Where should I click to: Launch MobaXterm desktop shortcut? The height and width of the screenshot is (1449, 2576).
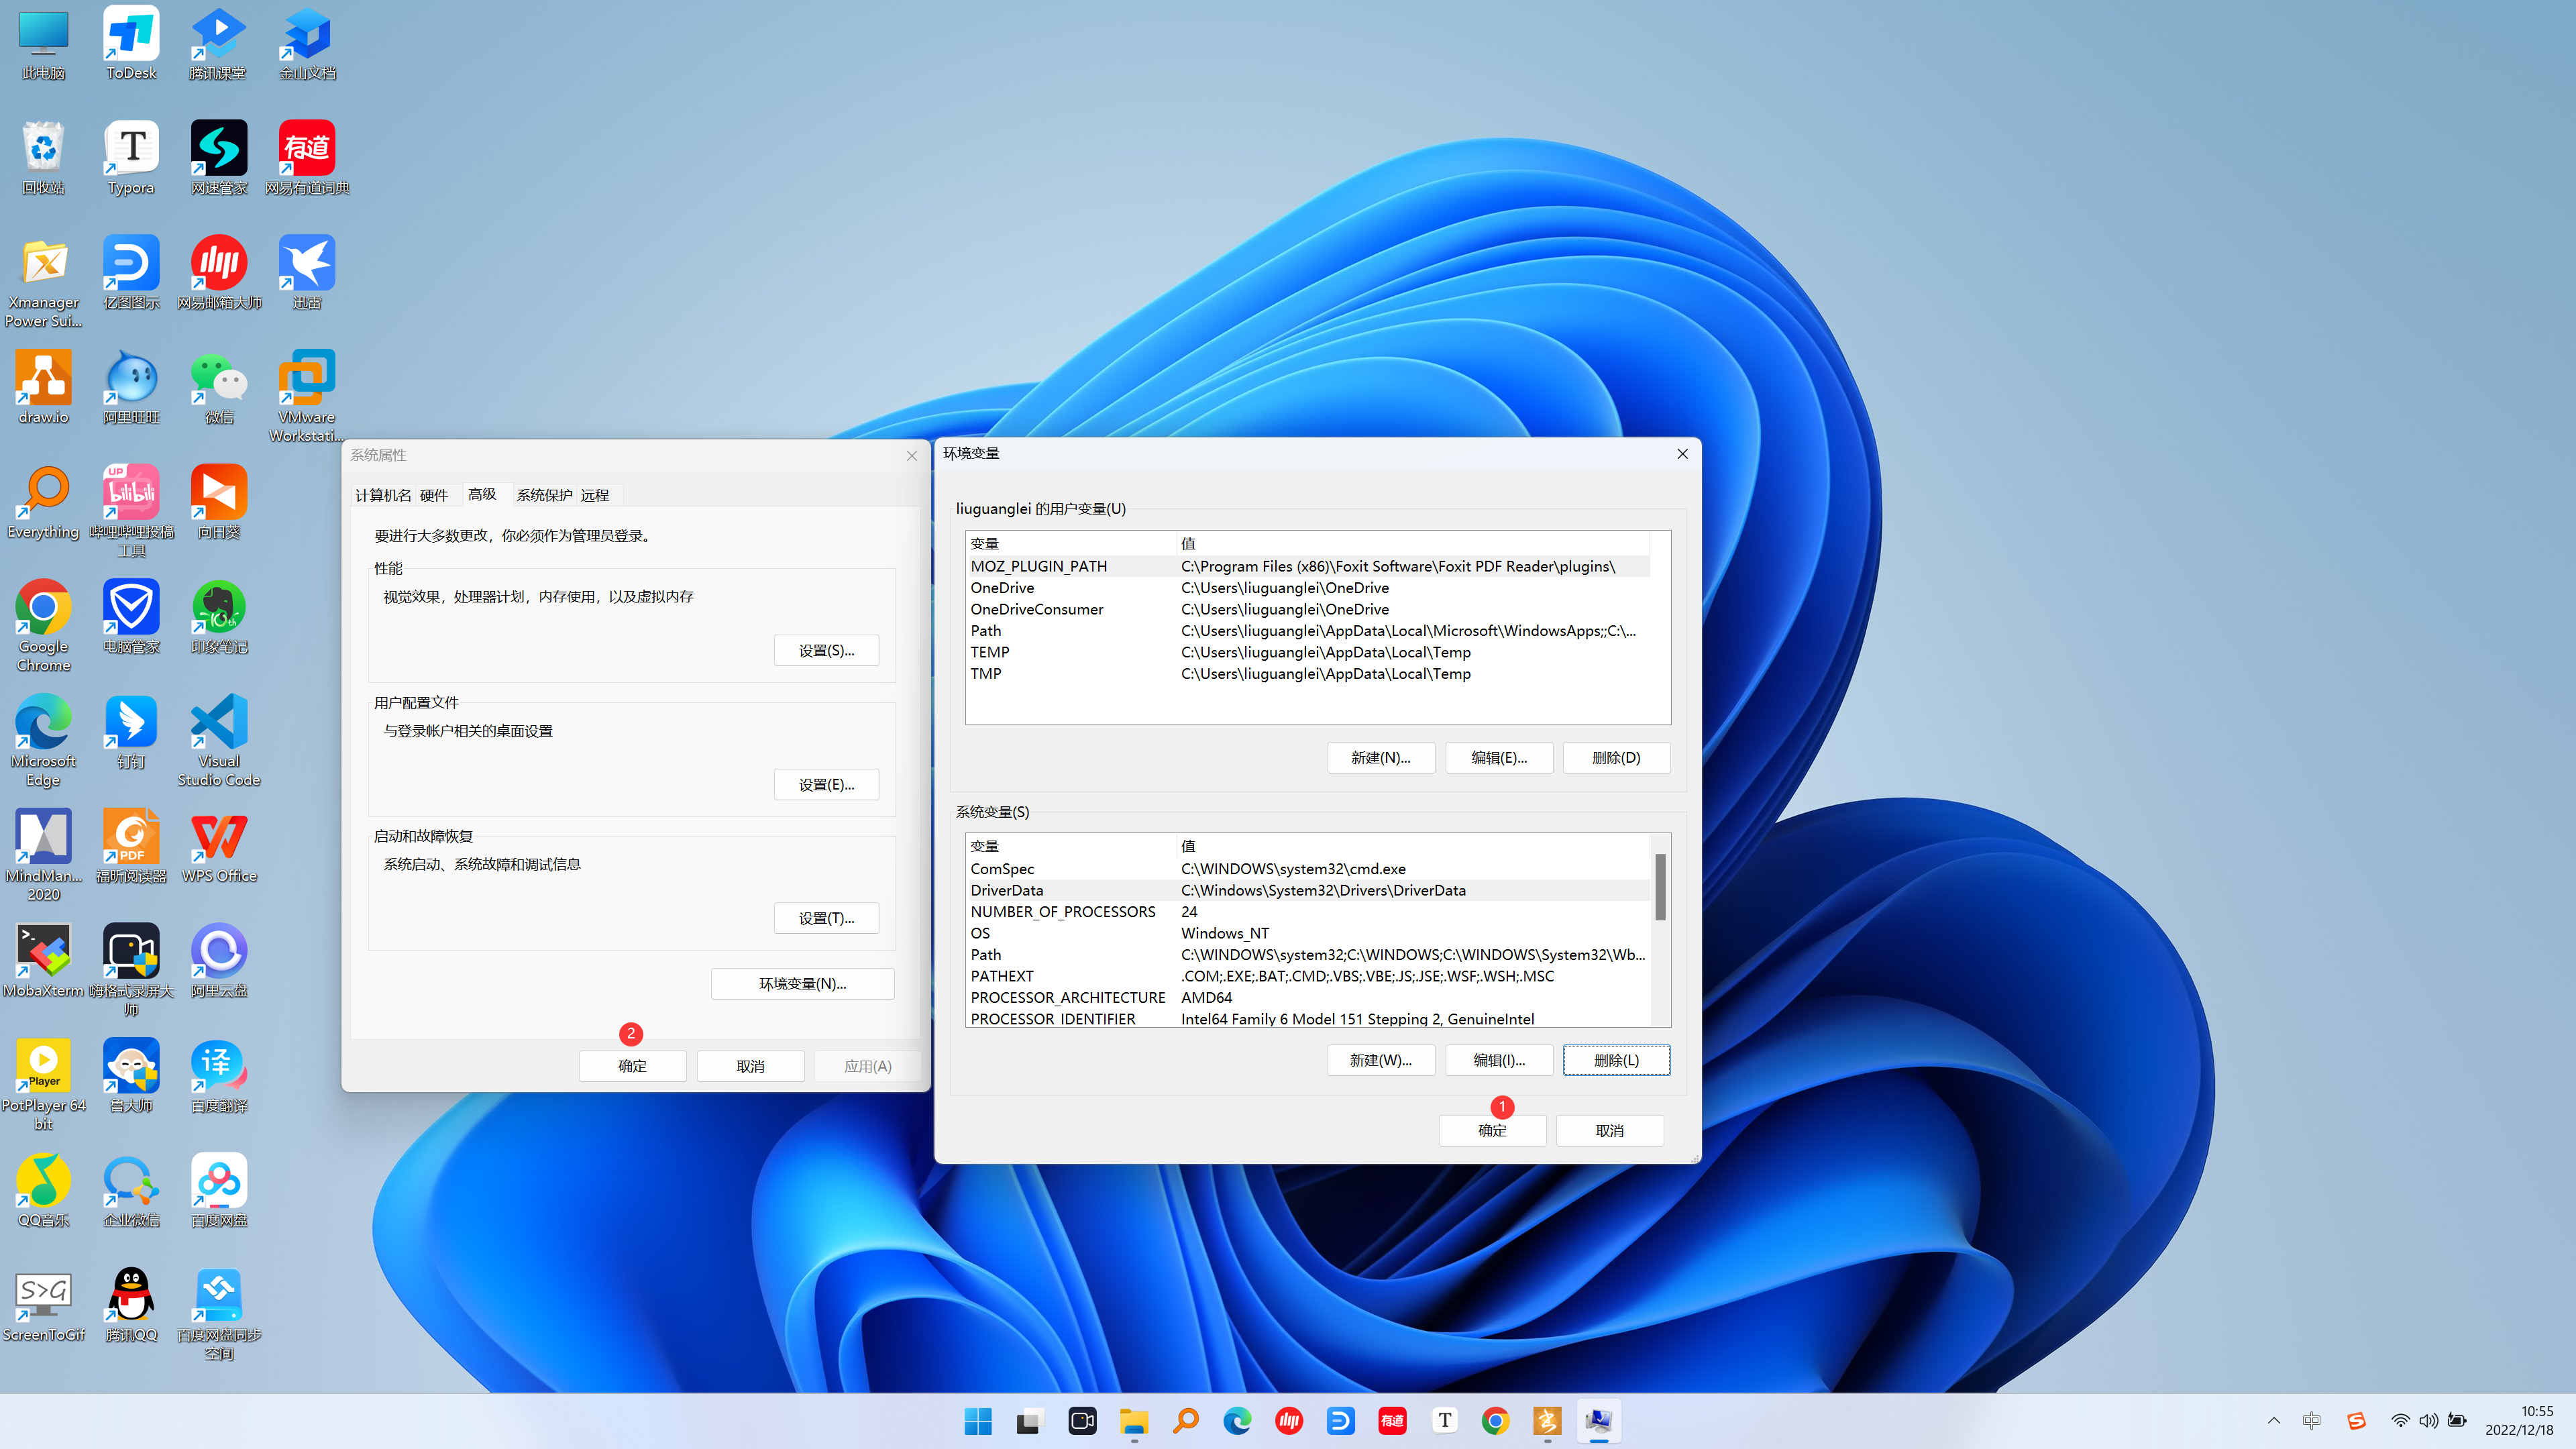[43, 962]
